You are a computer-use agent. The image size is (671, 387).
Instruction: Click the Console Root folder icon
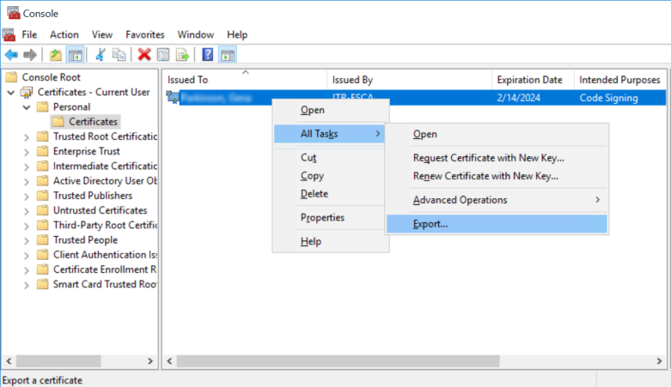11,77
